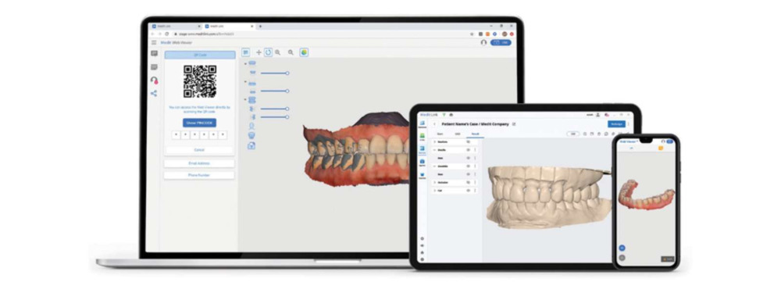Viewport: 781px width, 293px height.
Task: Click the color palette icon in laptop toolbar
Action: tap(304, 52)
